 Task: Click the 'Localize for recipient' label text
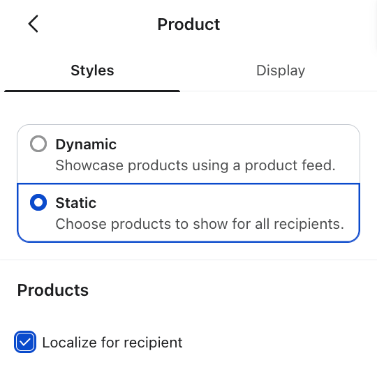pos(112,343)
